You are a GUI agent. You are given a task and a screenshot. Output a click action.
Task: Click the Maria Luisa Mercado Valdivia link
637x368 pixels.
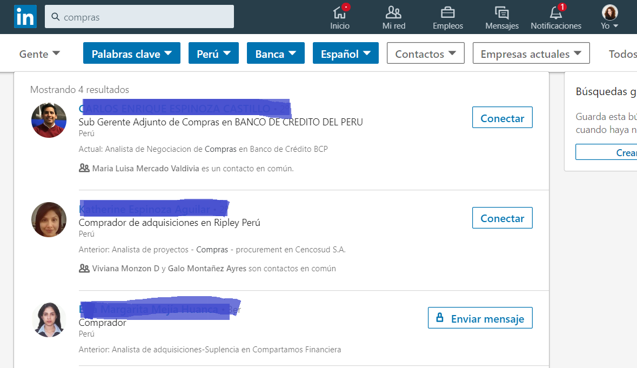click(145, 169)
